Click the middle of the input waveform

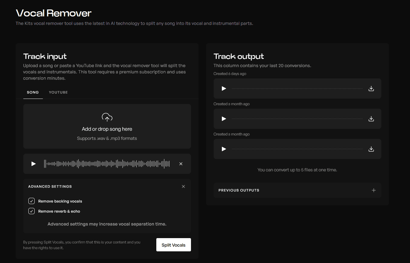point(107,164)
